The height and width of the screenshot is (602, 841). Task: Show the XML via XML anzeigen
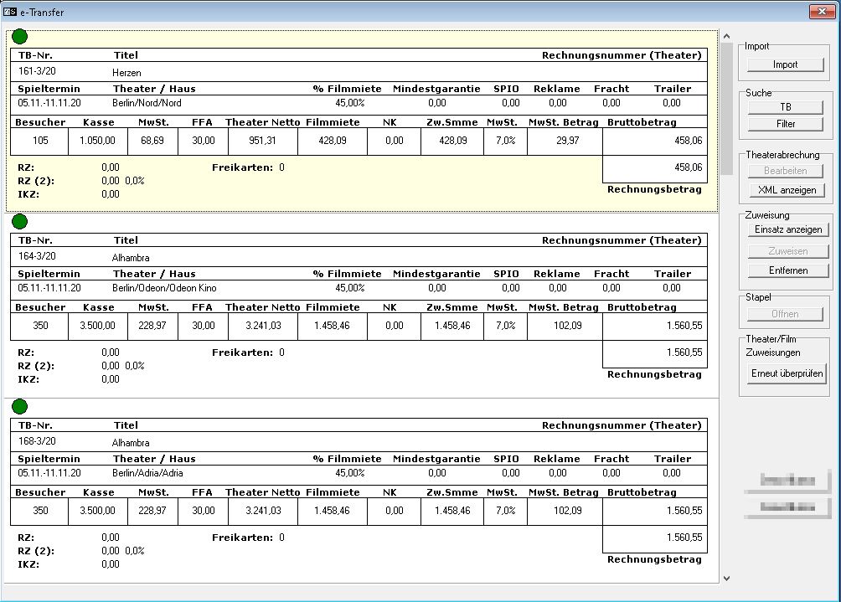787,190
